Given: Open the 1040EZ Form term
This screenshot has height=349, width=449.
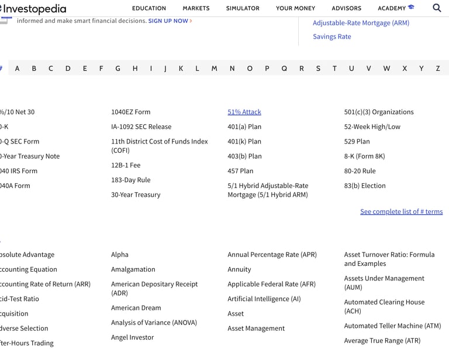Looking at the screenshot, I should pyautogui.click(x=130, y=112).
